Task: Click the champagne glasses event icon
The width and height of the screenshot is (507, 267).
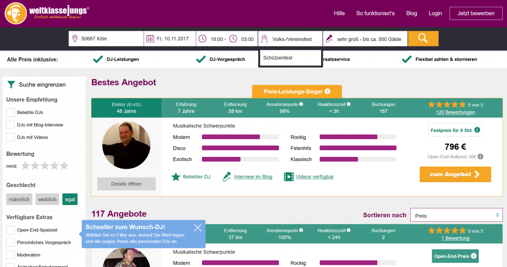Action: (x=264, y=39)
